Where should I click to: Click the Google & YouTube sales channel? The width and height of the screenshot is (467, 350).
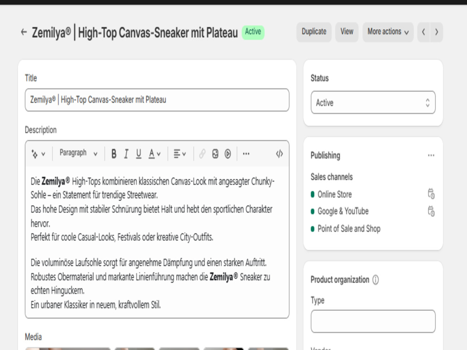(x=343, y=211)
